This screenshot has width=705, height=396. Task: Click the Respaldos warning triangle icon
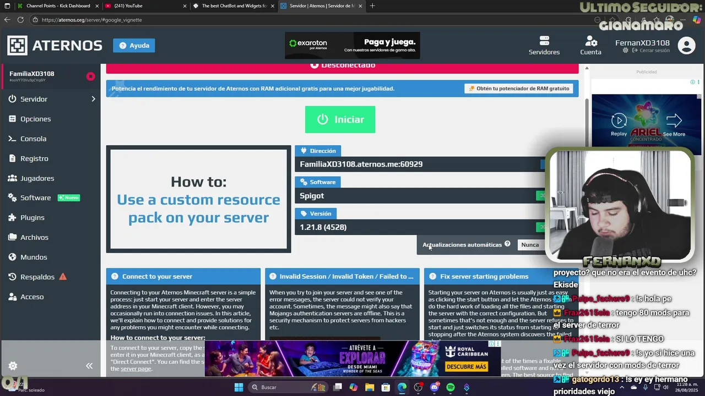click(x=63, y=277)
